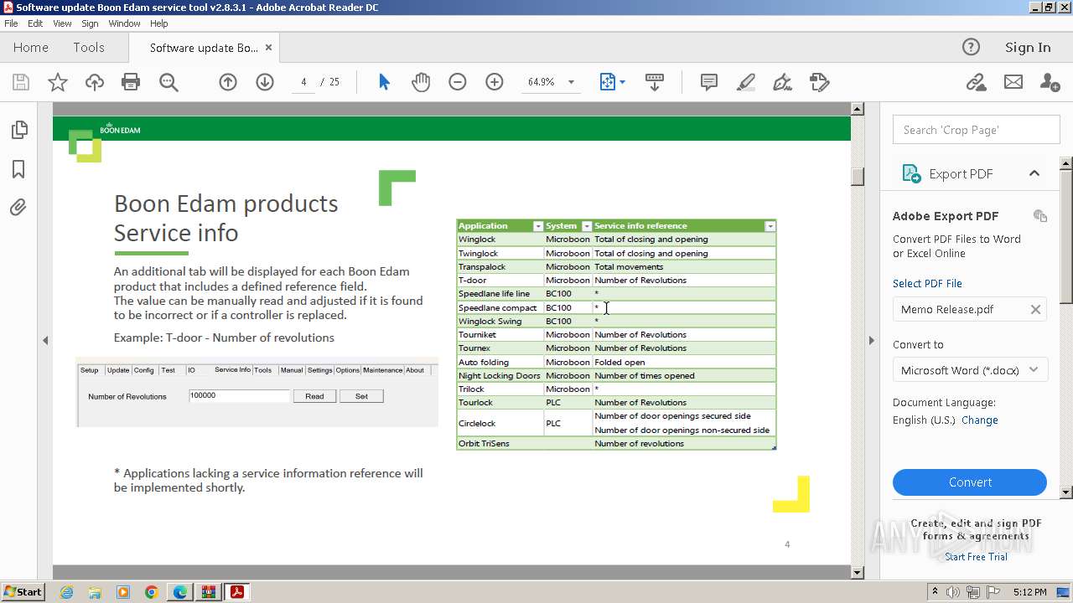
Task: Go to next page arrow
Action: (265, 82)
